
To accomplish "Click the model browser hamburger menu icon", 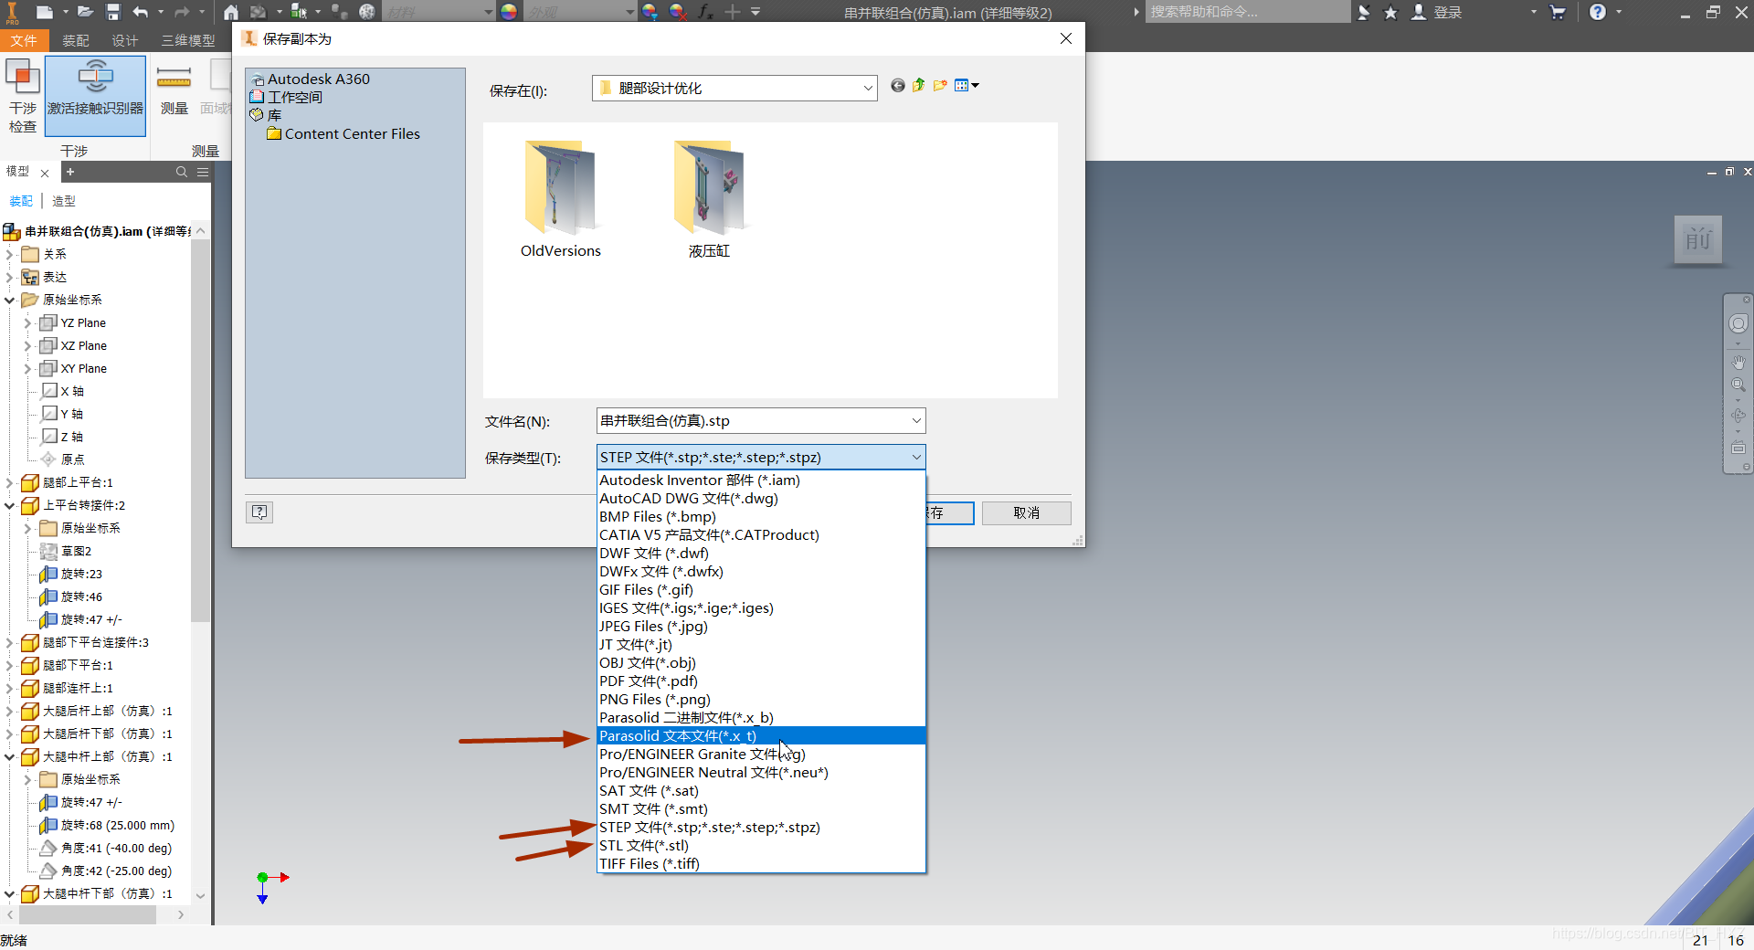I will (x=203, y=172).
